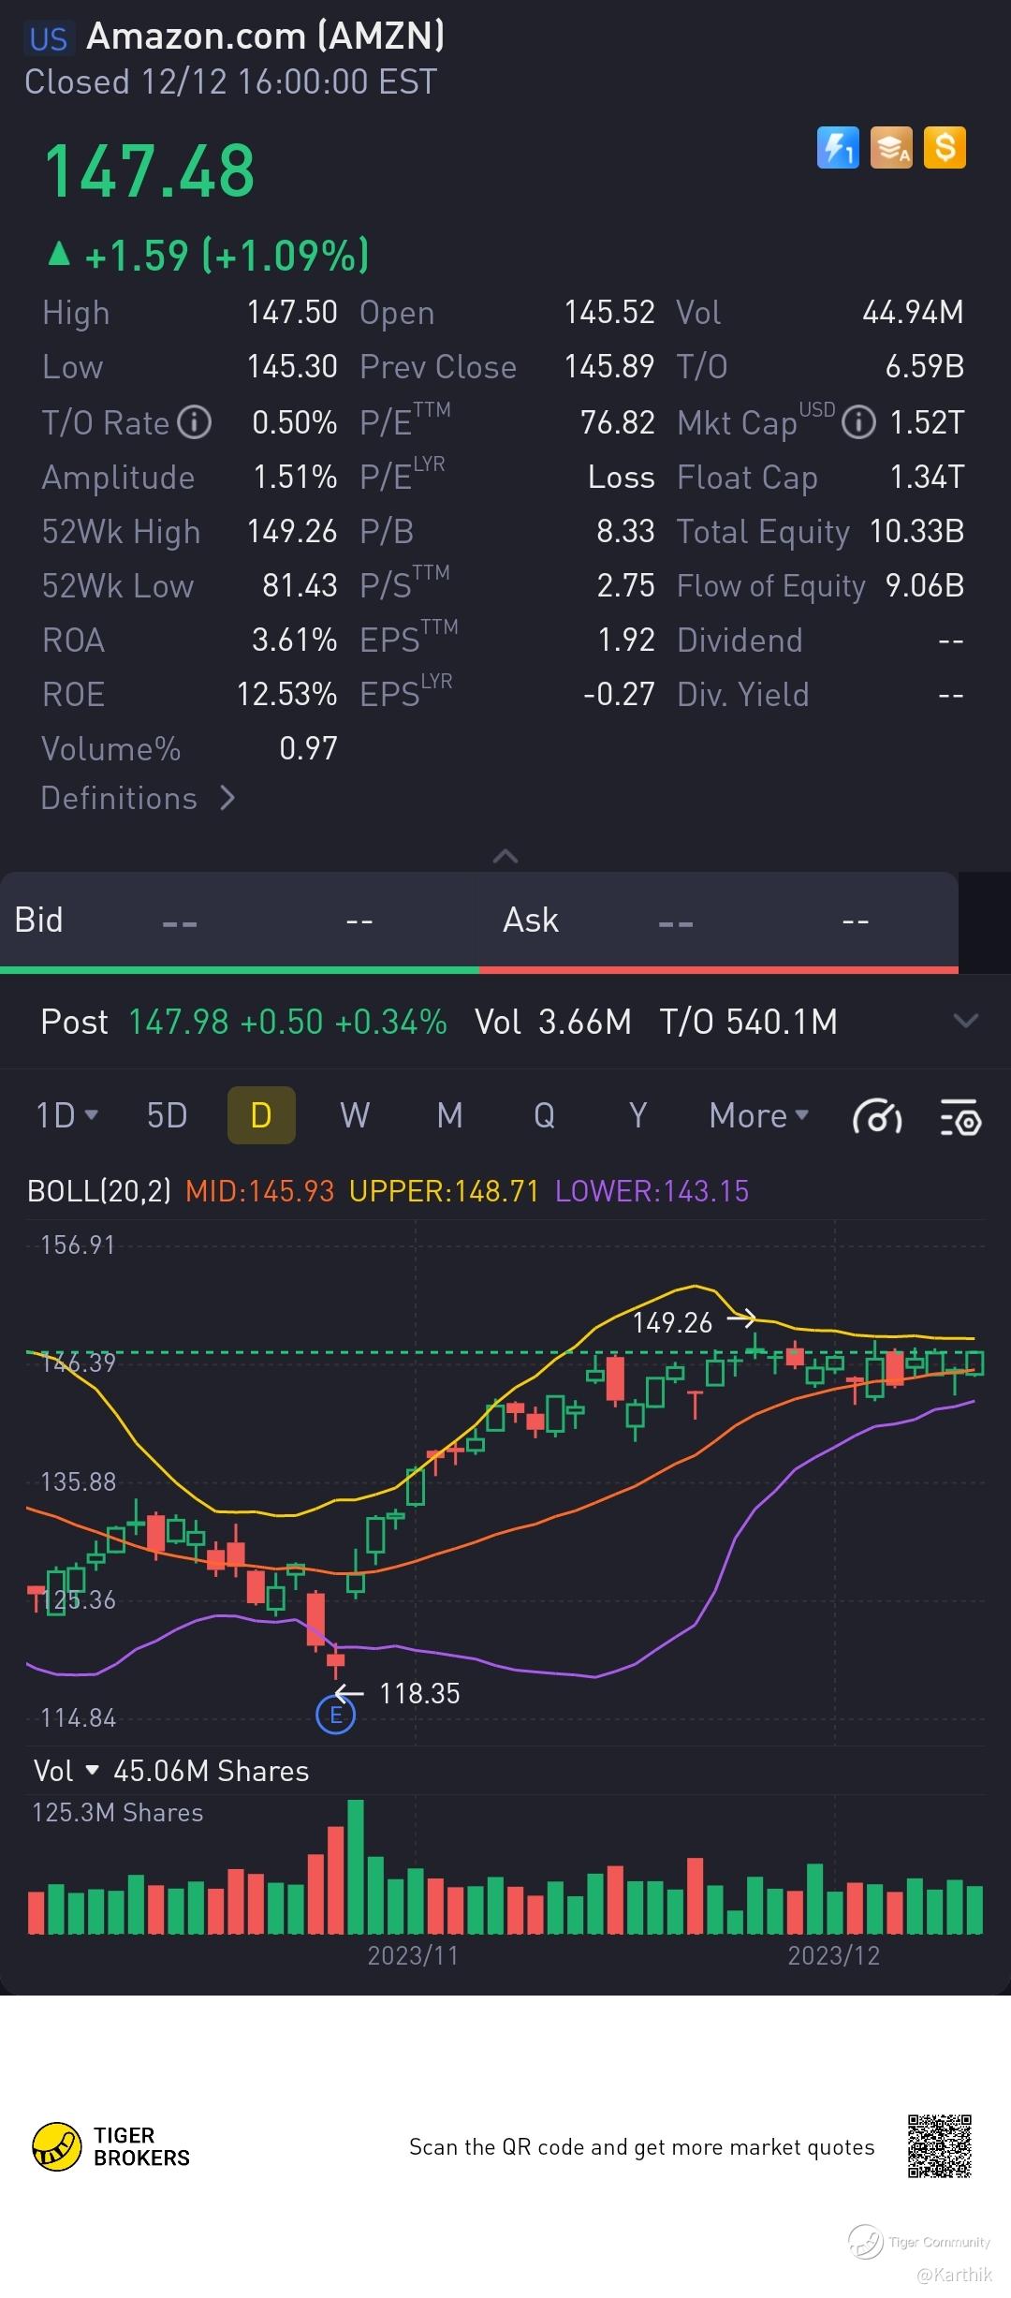Open chart settings list icon
The width and height of the screenshot is (1011, 2298).
pos(960,1116)
